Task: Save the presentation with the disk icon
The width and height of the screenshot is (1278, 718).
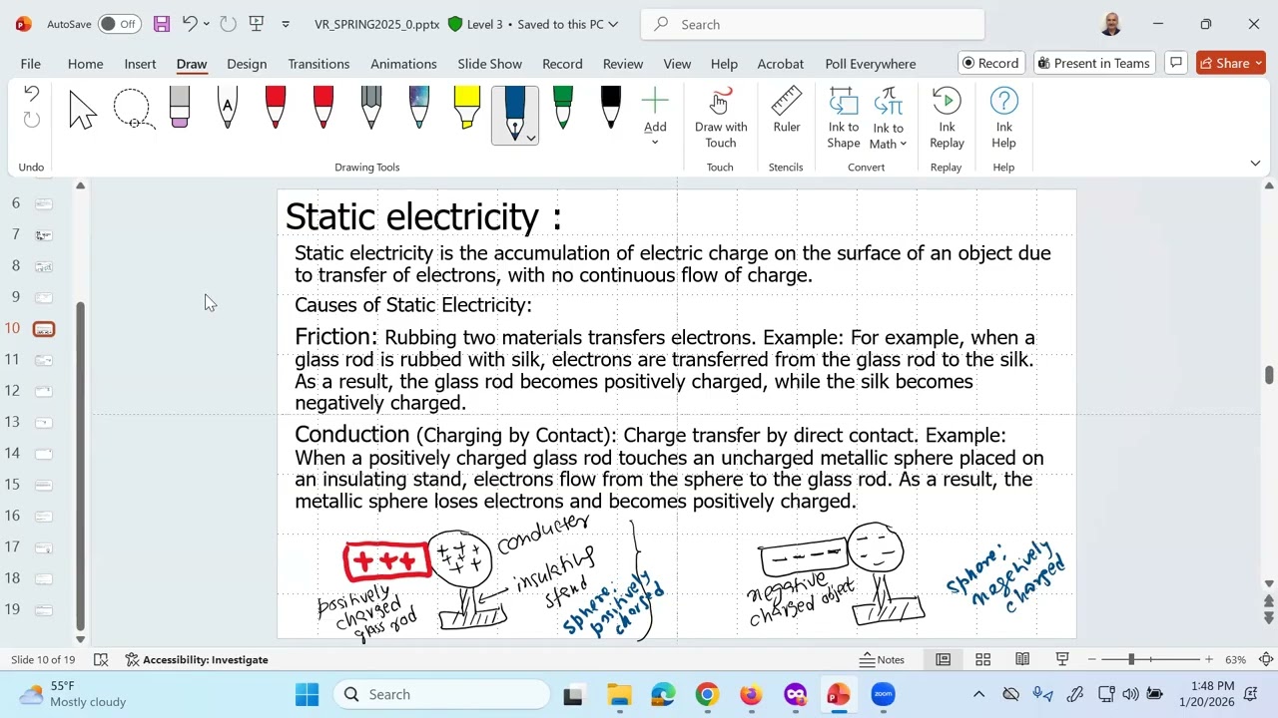Action: pyautogui.click(x=161, y=24)
